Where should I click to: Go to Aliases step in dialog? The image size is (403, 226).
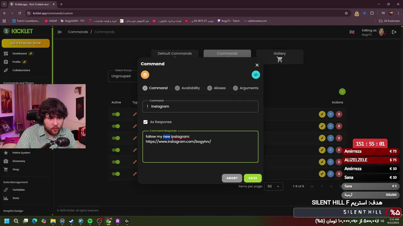click(x=216, y=88)
